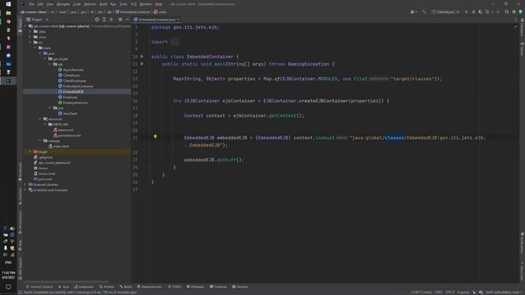This screenshot has width=525, height=295.
Task: Click the Select Opened File target icon
Action: click(97, 20)
